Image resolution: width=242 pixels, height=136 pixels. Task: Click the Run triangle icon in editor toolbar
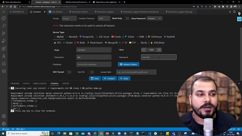[x=230, y=12]
